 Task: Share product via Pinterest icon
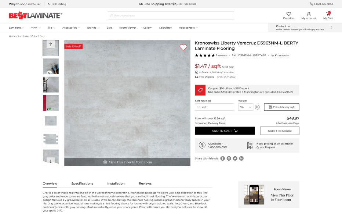pos(229,158)
